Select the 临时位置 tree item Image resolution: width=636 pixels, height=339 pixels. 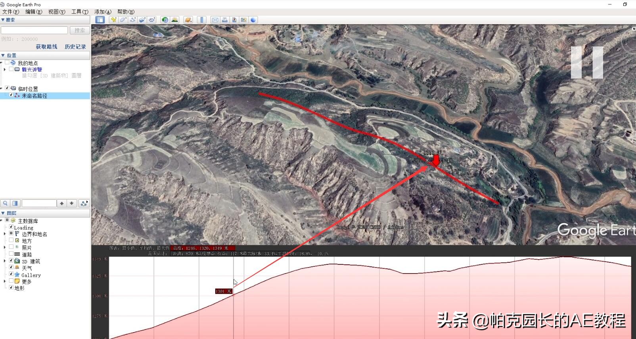point(28,89)
